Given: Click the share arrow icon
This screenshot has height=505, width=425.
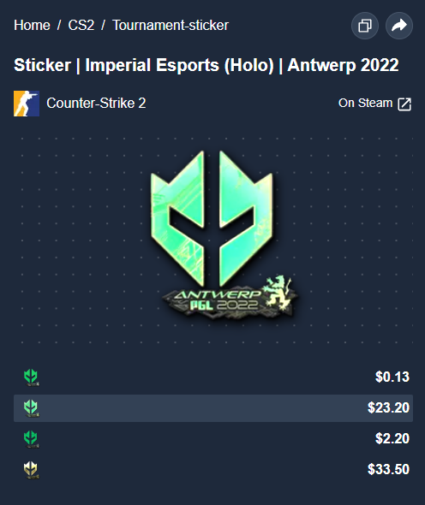Looking at the screenshot, I should pos(399,26).
